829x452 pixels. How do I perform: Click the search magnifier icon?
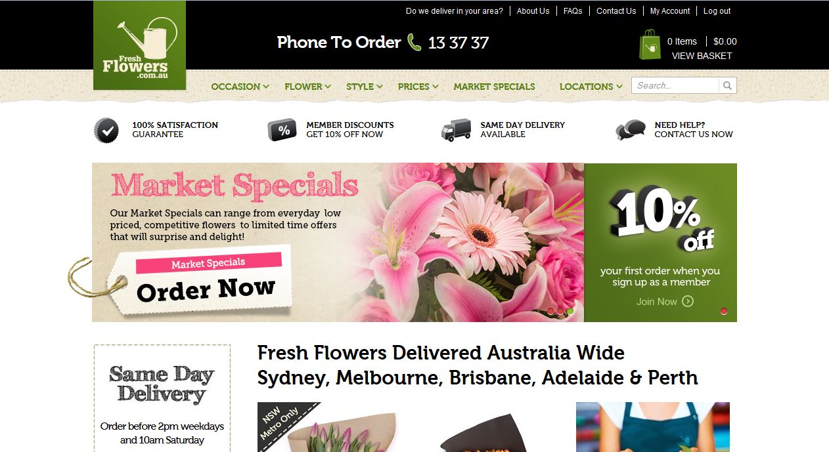[x=727, y=85]
